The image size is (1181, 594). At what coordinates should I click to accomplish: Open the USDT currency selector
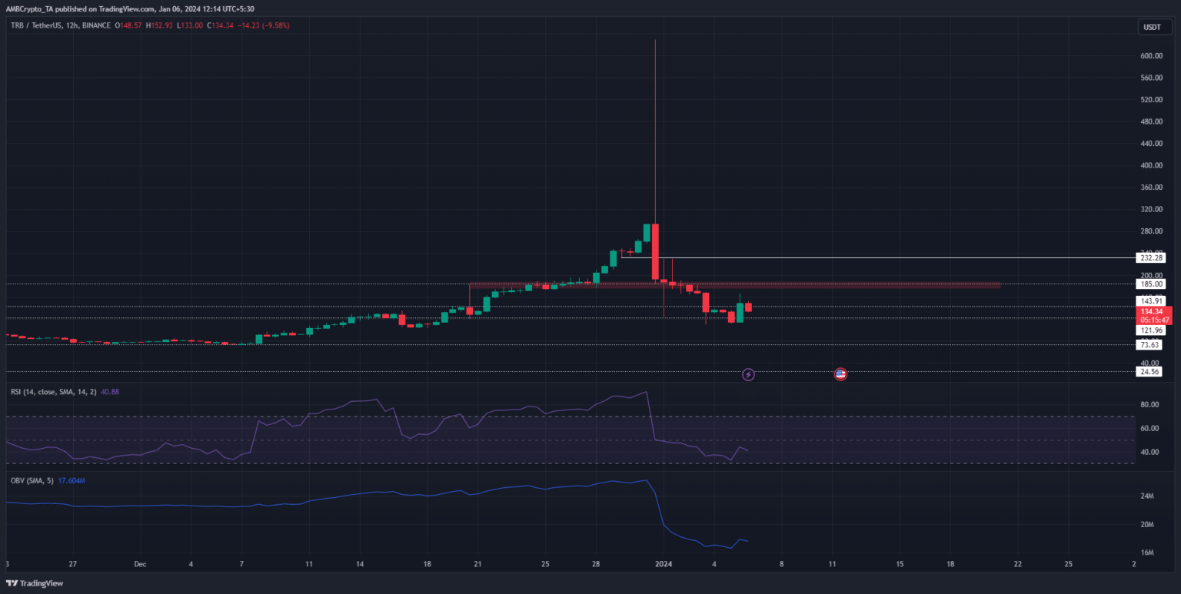[x=1152, y=27]
